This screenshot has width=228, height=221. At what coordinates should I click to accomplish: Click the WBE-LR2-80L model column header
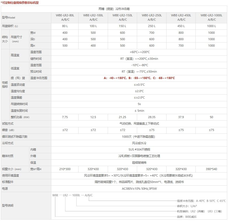[x=65, y=17]
